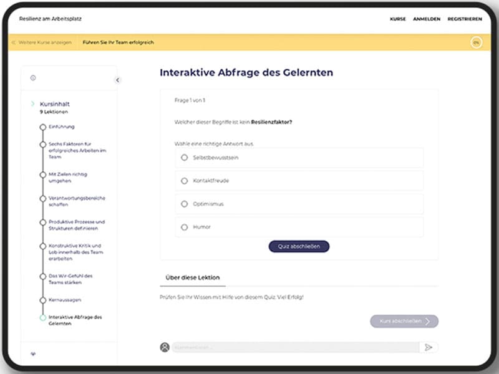Click the send comment arrow icon
The image size is (499, 374).
429,347
